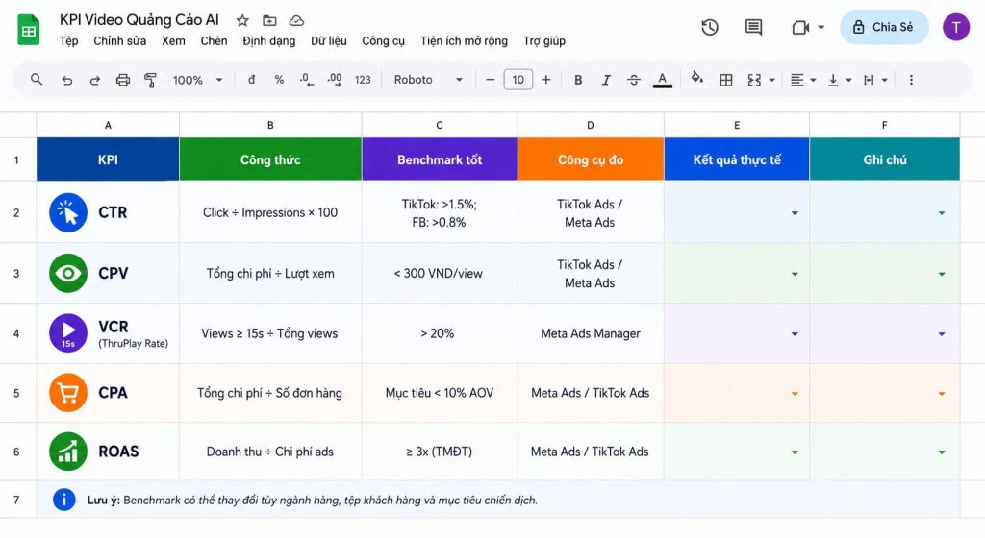Open VCR row Ghi chú dropdown
The image size is (985, 538).
click(x=942, y=334)
